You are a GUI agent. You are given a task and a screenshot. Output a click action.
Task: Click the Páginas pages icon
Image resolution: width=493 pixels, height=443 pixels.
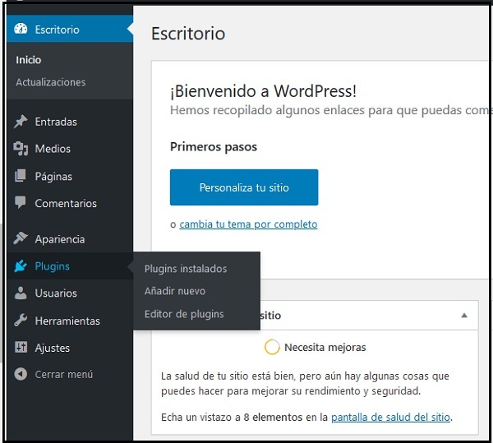(x=21, y=176)
